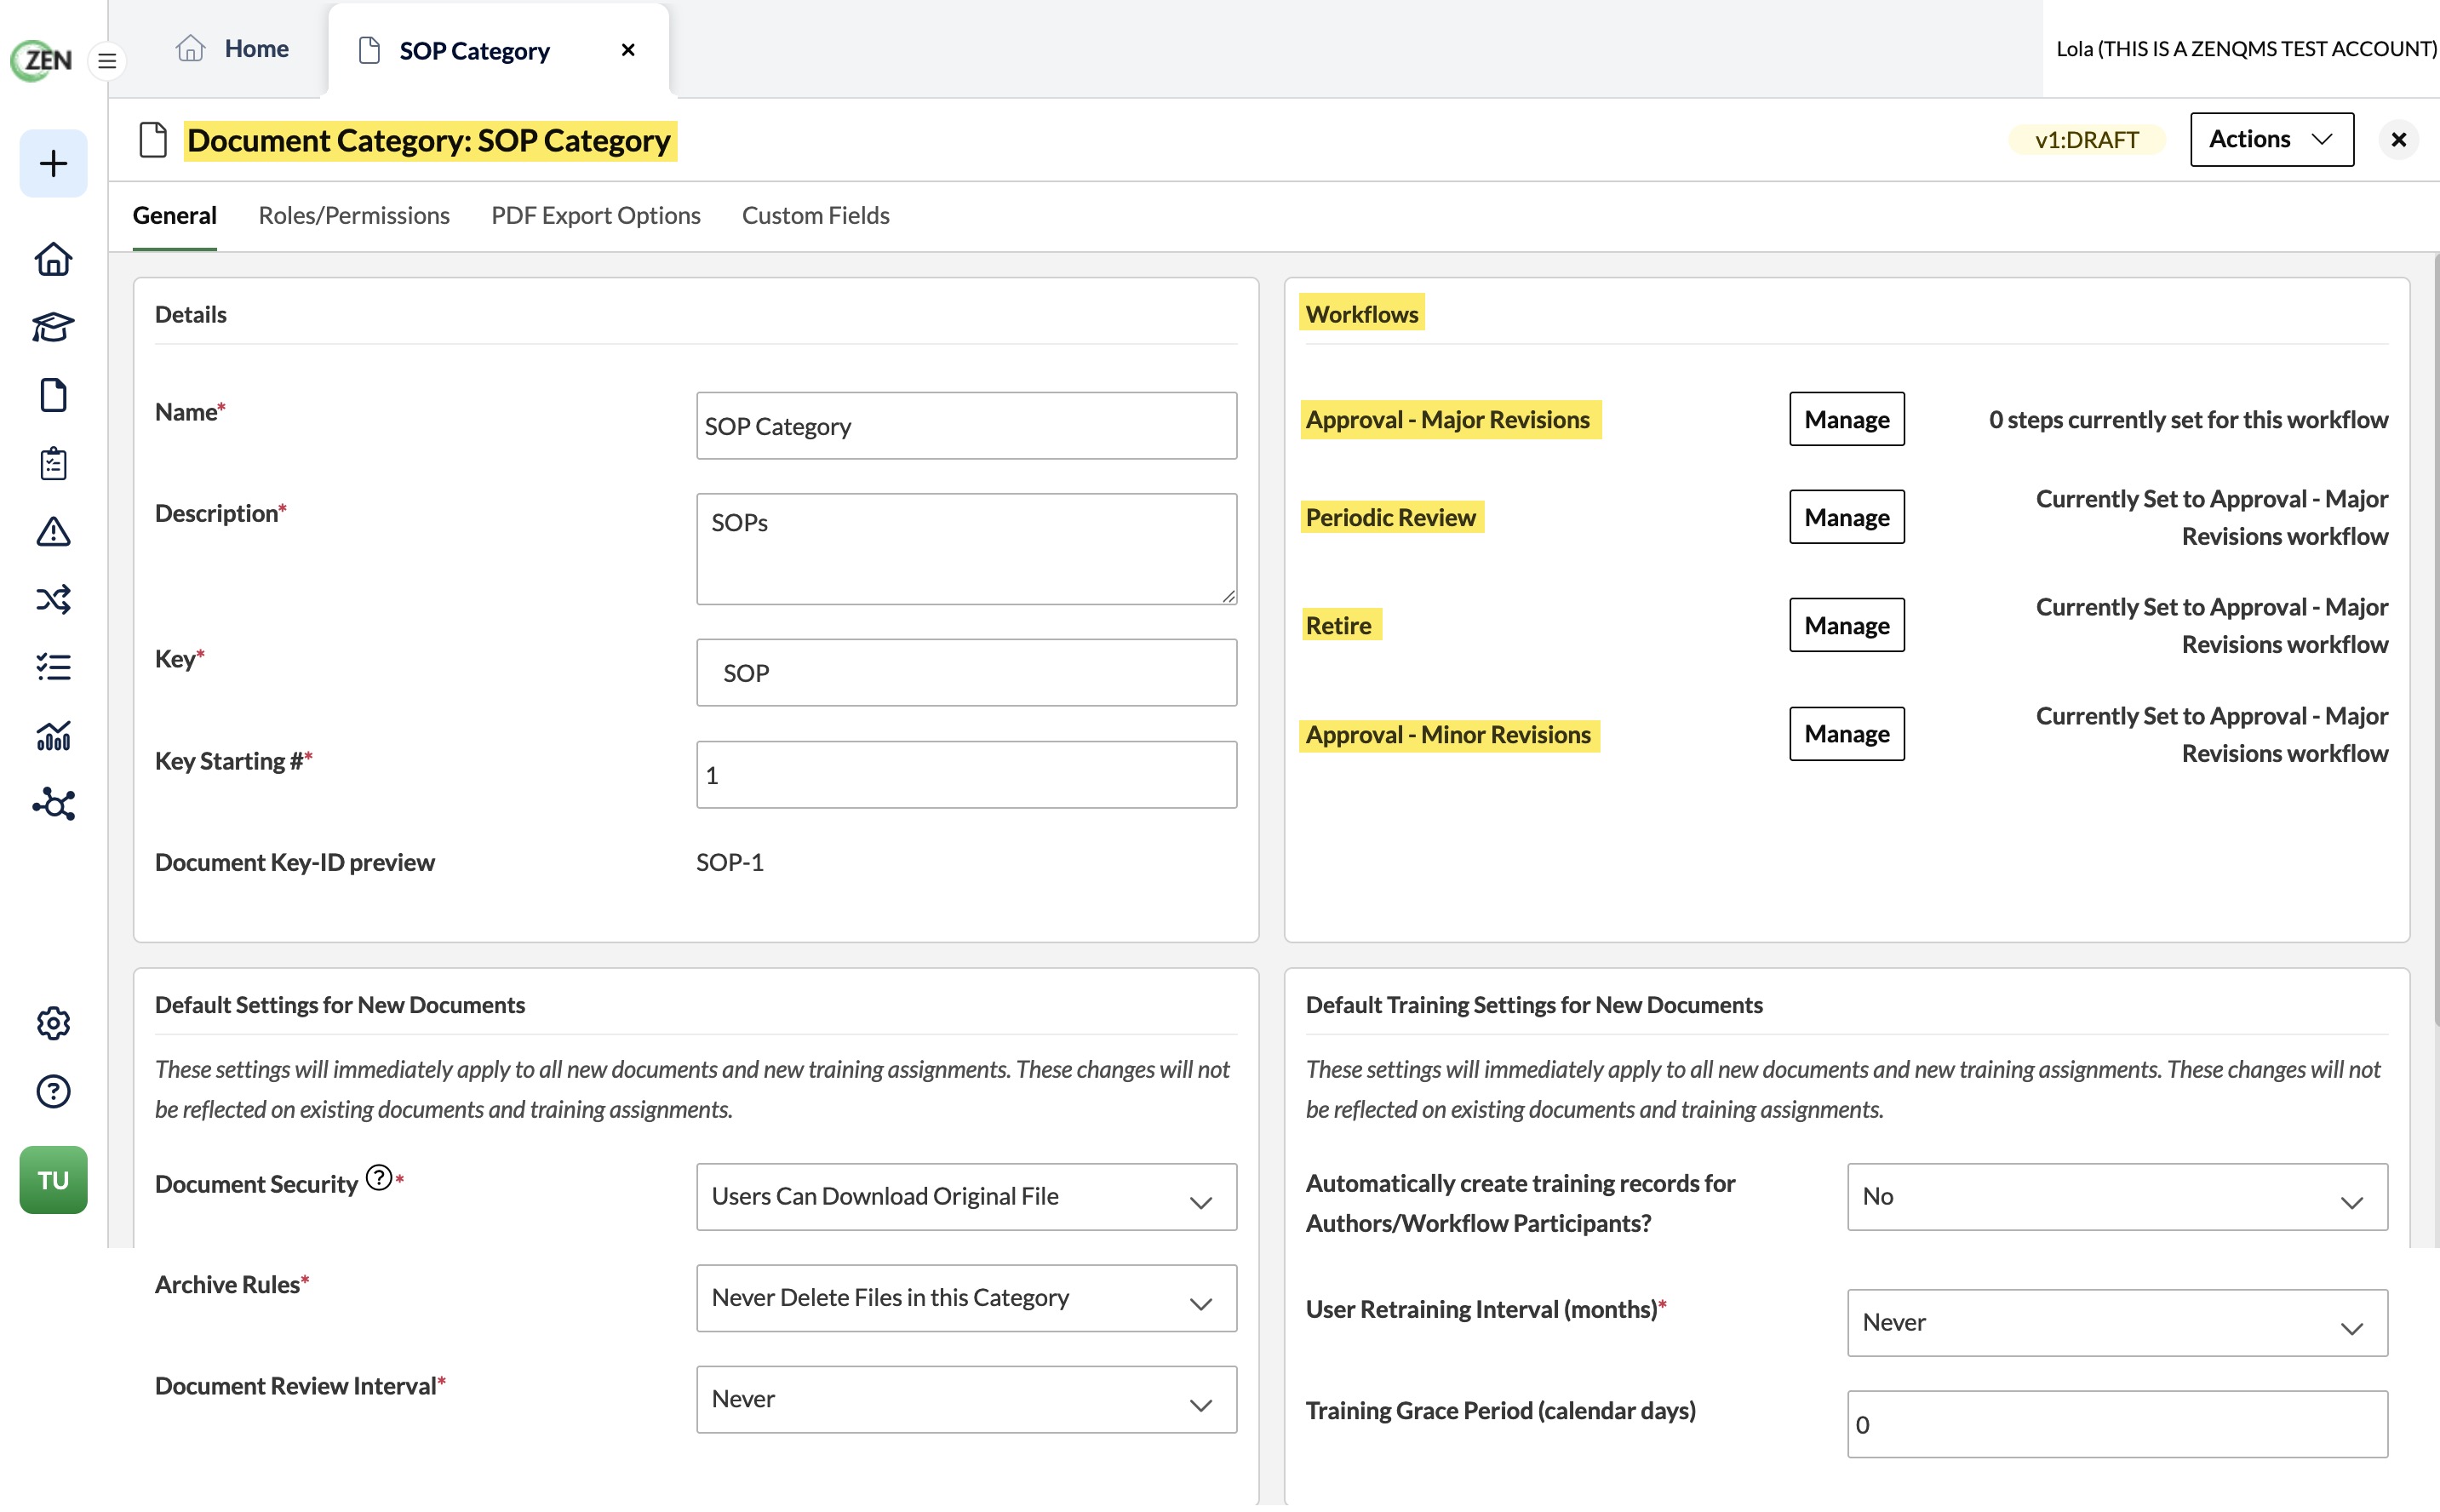2440x1512 pixels.
Task: Open the Roles/Permissions tab
Action: point(354,215)
